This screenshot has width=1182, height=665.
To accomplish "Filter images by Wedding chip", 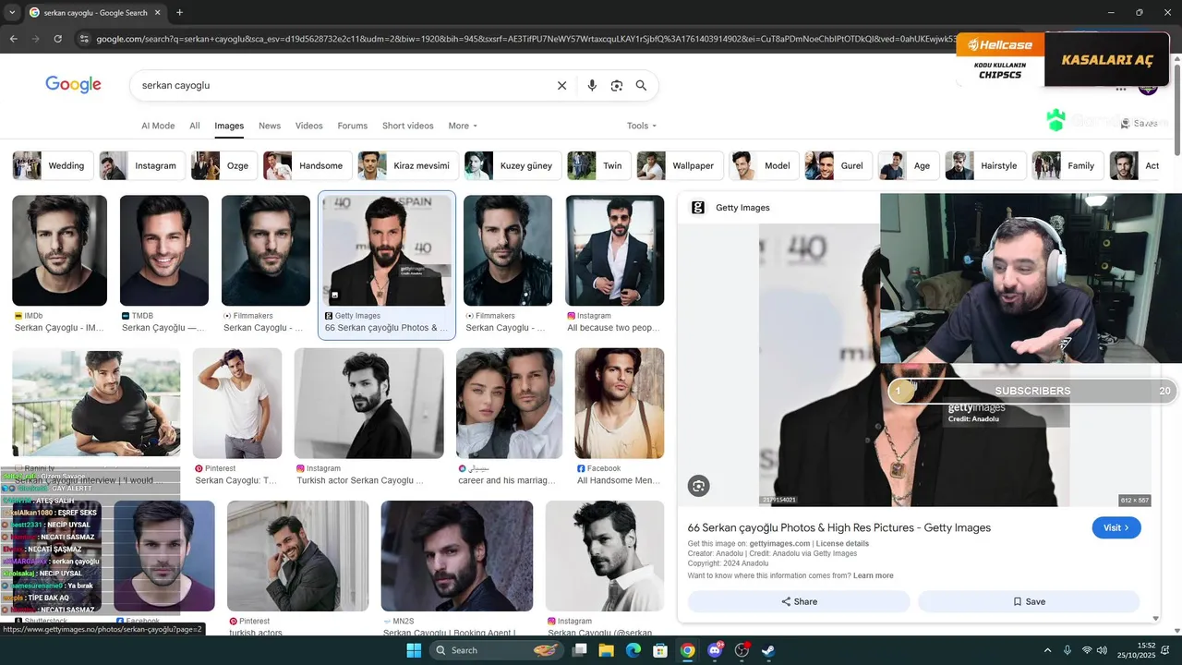I will pos(54,165).
